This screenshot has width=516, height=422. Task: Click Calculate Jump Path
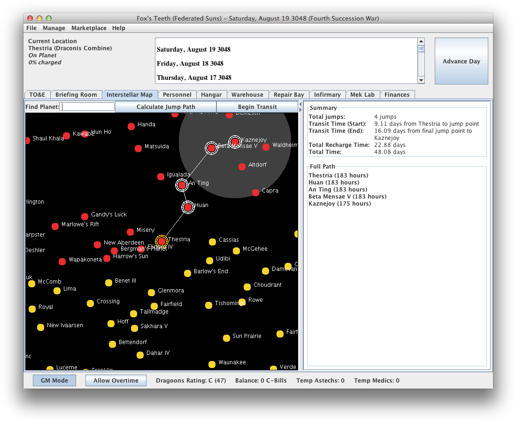[166, 107]
